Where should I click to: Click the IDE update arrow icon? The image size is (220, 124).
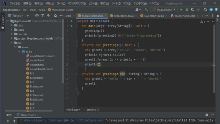pos(211,10)
